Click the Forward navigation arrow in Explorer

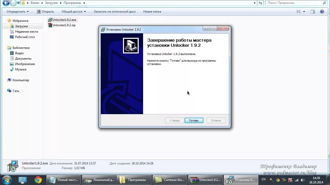[13, 3]
